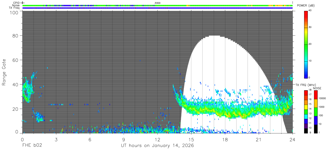Click x-axis tick label 24

click(292, 140)
